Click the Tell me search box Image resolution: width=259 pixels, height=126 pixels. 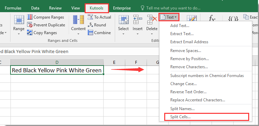coord(173,8)
